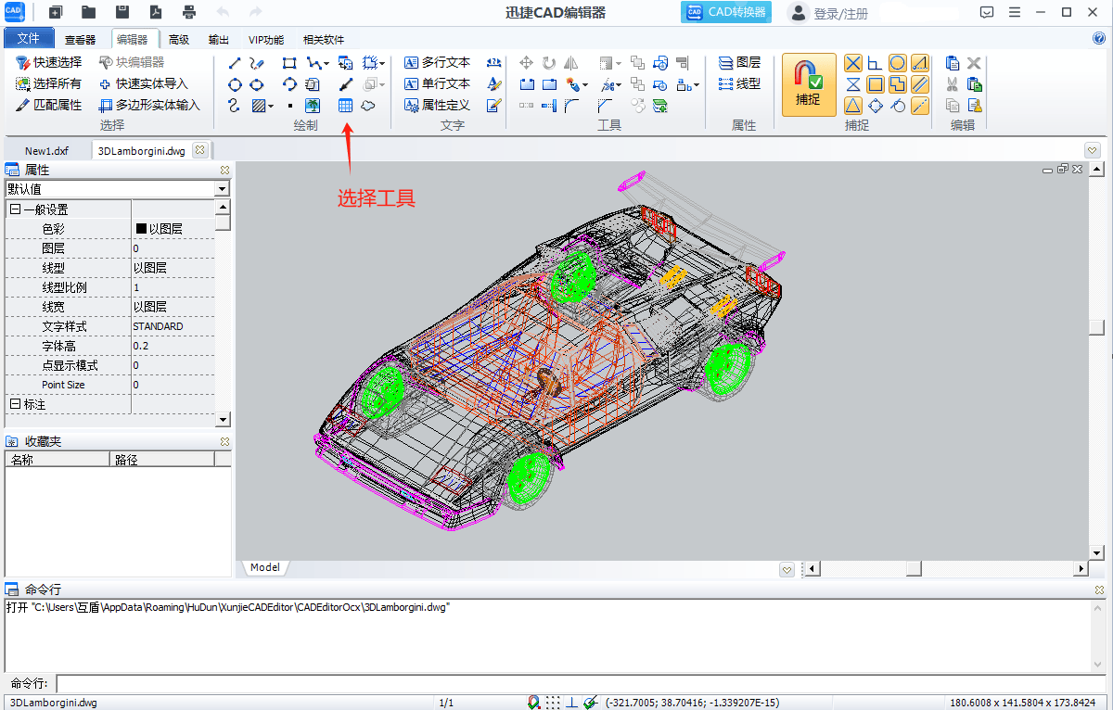This screenshot has height=710, width=1113.
Task: Switch to the New1.dxf document tab
Action: coord(46,151)
